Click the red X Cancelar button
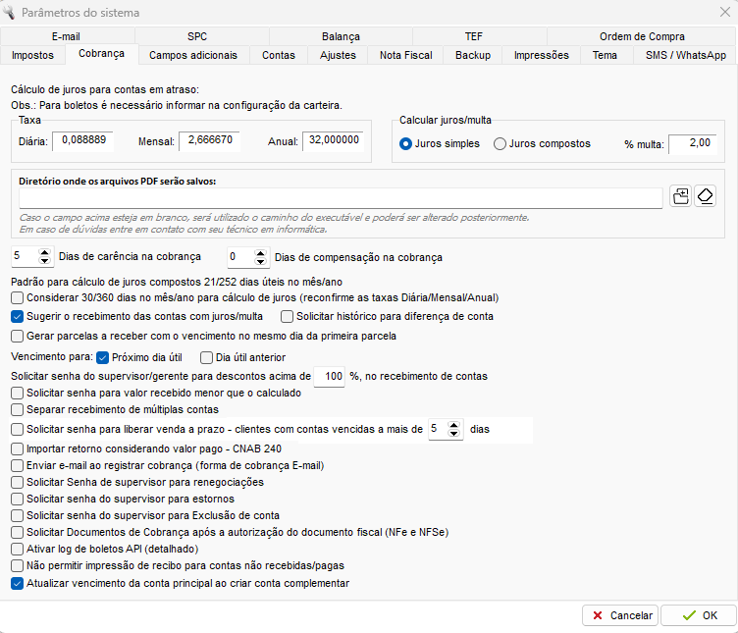The image size is (738, 633). (620, 615)
